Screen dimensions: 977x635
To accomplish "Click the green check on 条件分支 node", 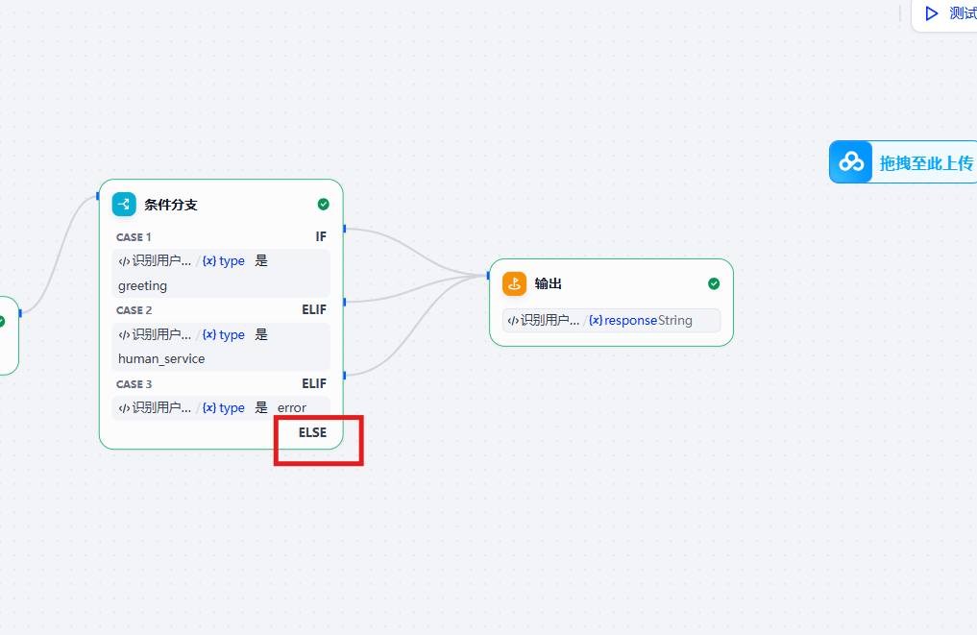I will coord(324,205).
